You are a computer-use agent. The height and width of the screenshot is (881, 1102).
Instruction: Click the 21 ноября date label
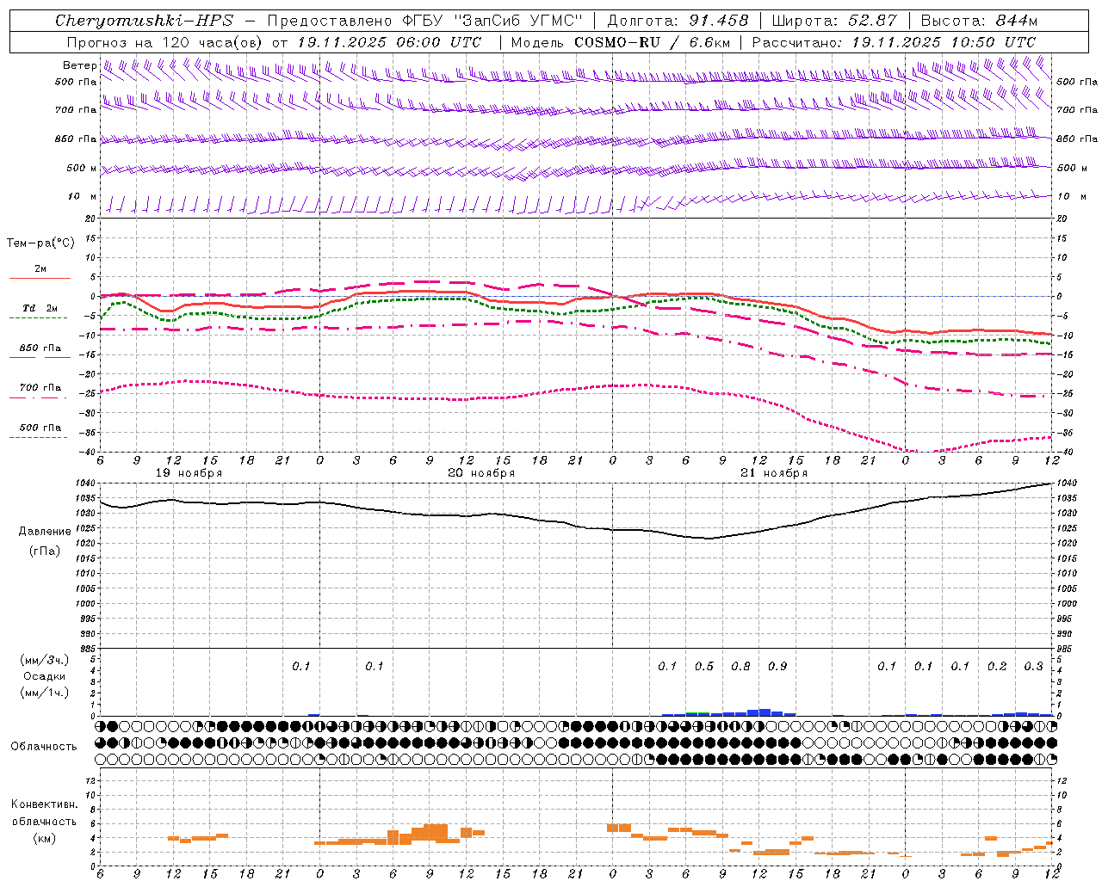coord(774,473)
